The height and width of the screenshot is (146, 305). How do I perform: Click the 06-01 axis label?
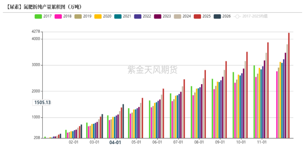pos(157,142)
